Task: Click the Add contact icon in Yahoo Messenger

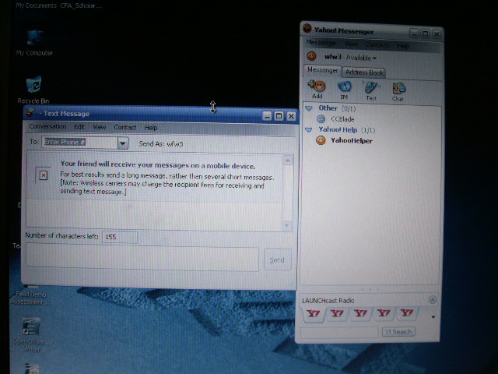Action: pyautogui.click(x=317, y=86)
